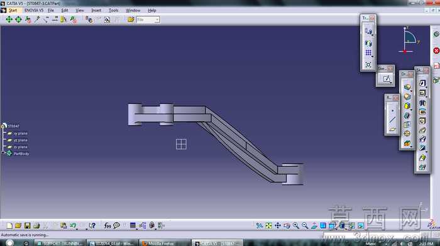Fit All In the view
Viewport: 440px width, 246px height.
[x=268, y=225]
